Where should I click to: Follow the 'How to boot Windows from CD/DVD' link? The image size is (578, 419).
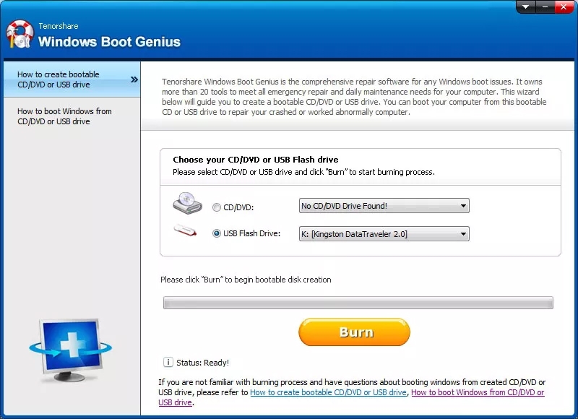pos(478,392)
